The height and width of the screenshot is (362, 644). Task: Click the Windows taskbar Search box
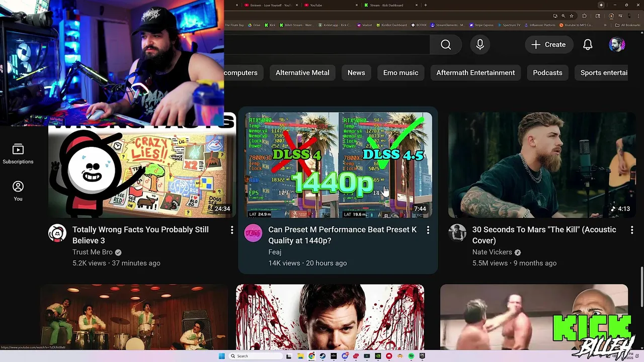tap(256, 356)
